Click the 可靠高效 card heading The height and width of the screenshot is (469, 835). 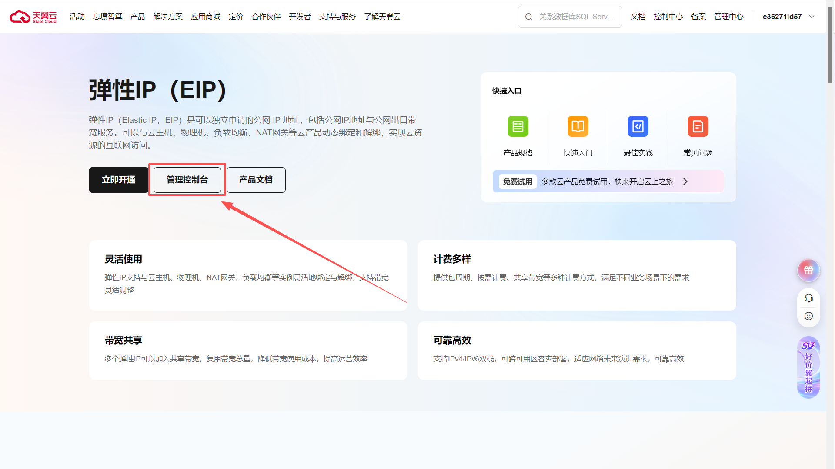452,340
